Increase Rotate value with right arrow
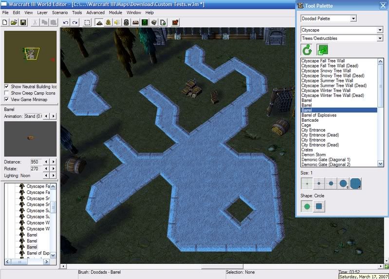This screenshot has width=389, height=279. (x=54, y=169)
